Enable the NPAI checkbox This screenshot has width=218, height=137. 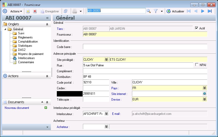tap(197, 65)
